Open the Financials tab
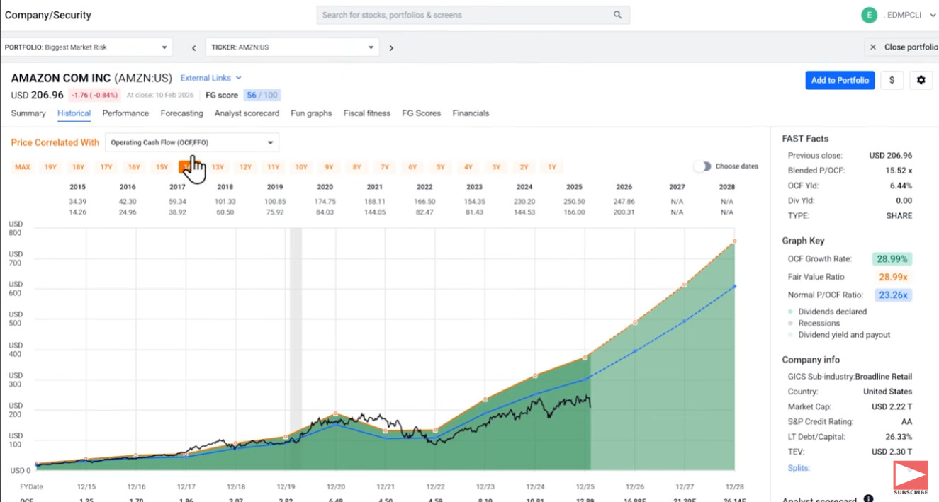 471,113
